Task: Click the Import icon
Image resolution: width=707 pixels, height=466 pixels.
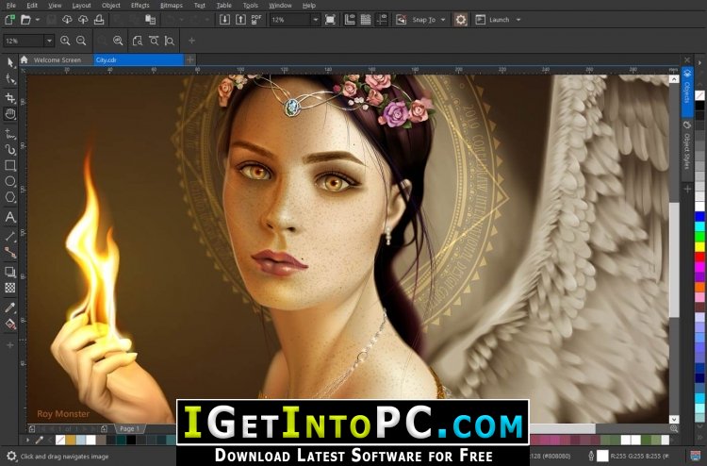Action: point(224,20)
